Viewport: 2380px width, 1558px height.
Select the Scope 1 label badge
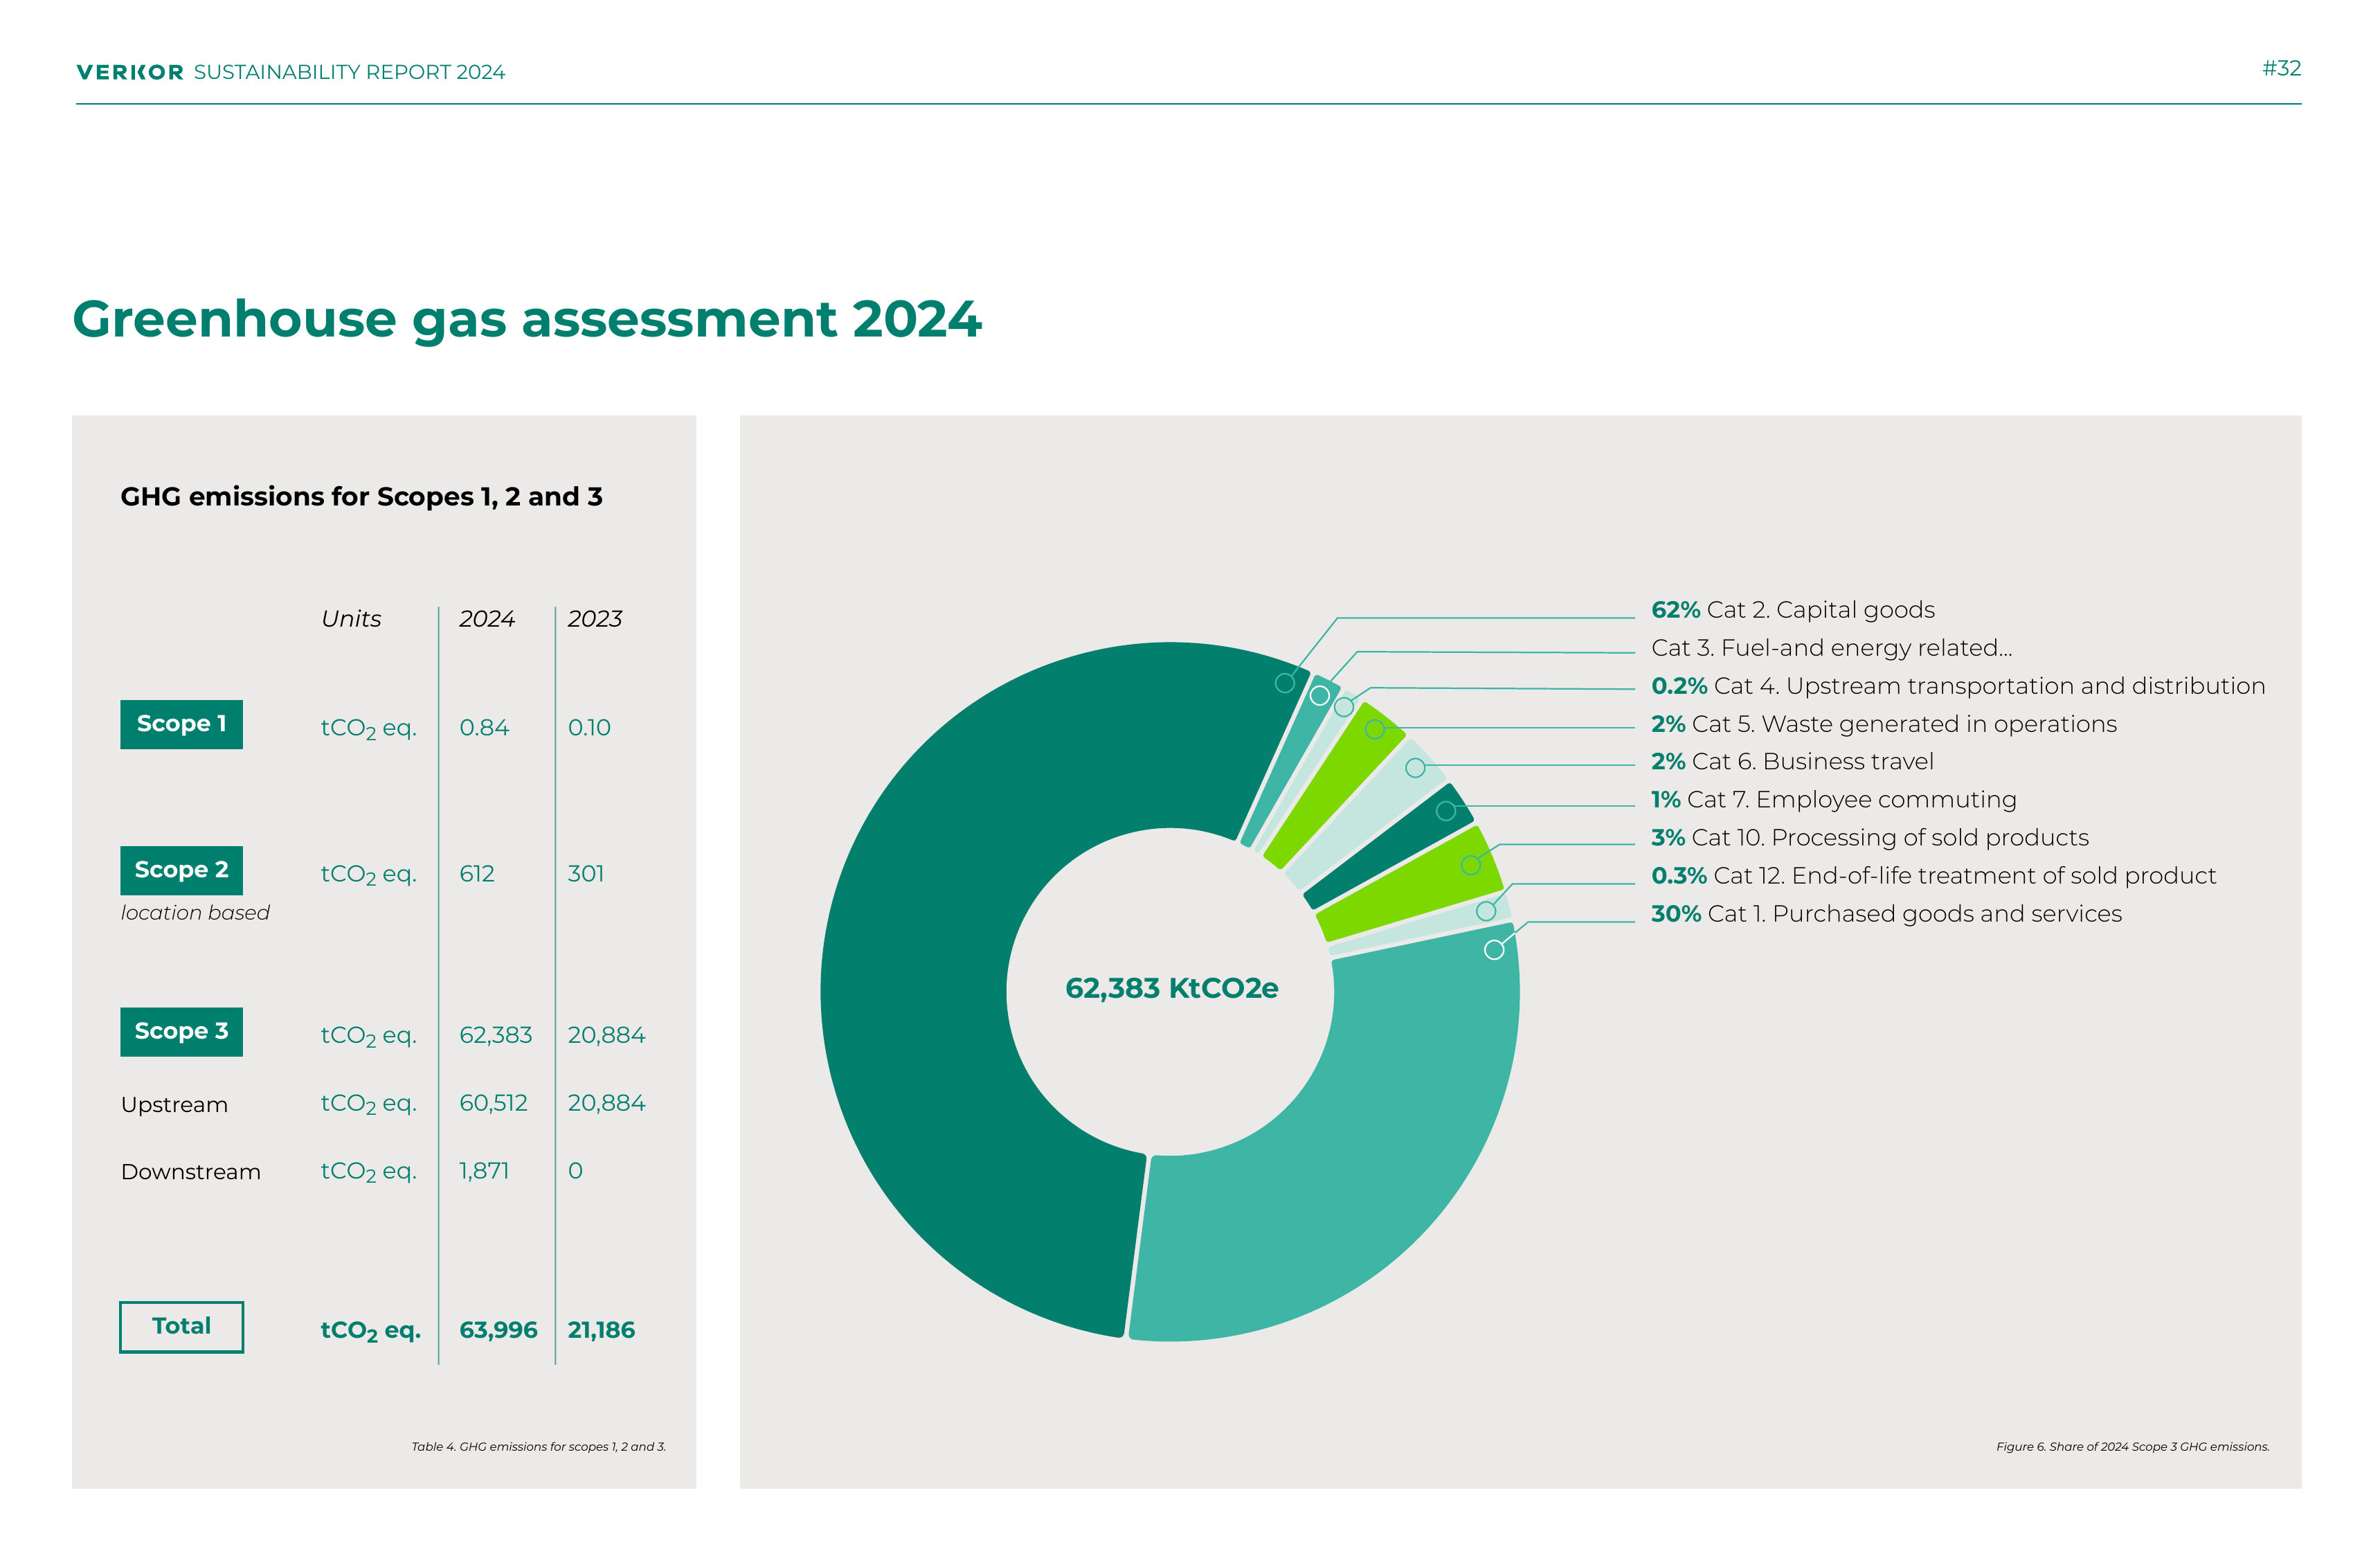(x=181, y=724)
